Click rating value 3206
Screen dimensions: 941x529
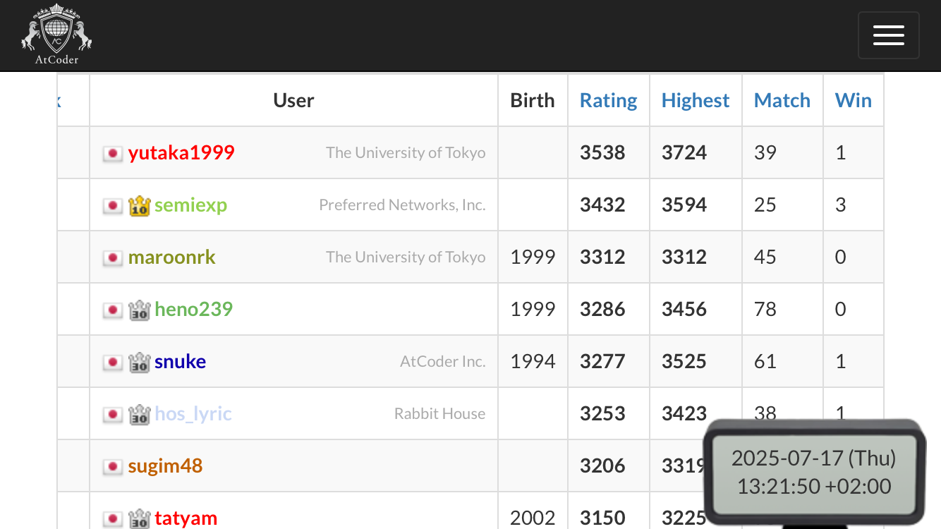[x=602, y=466]
